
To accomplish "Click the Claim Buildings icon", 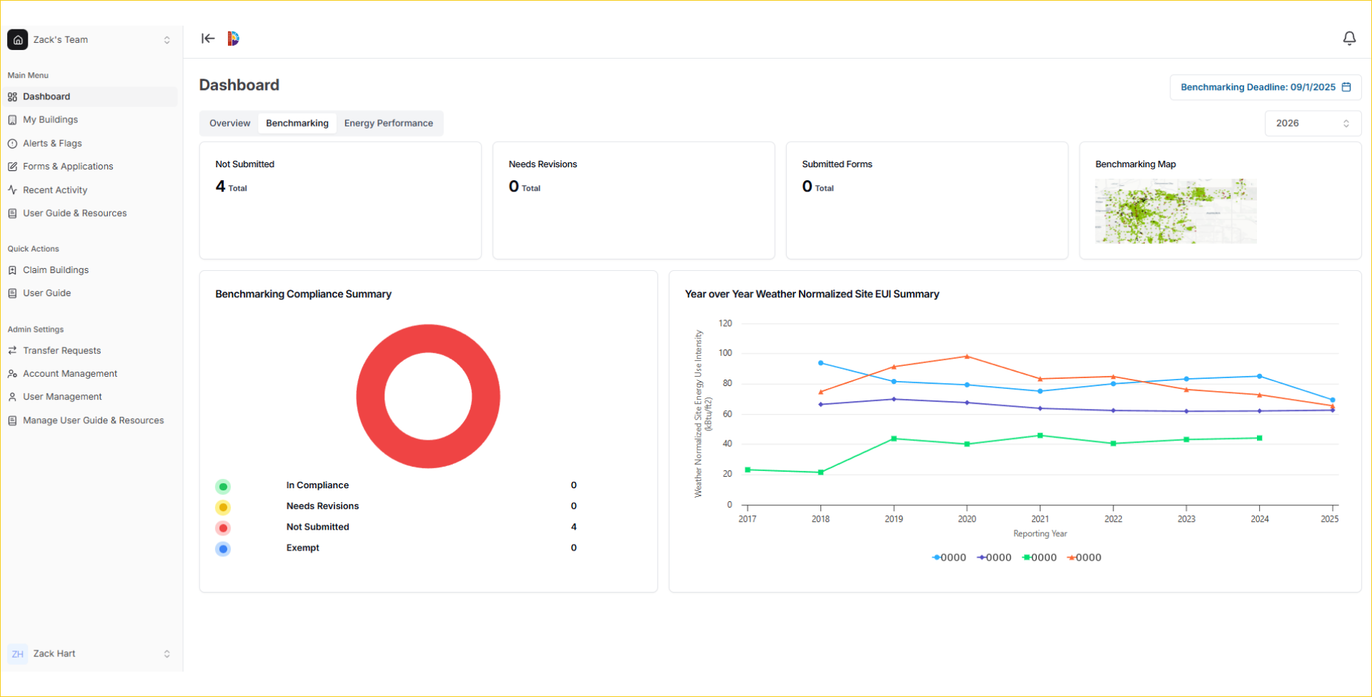I will coord(12,270).
